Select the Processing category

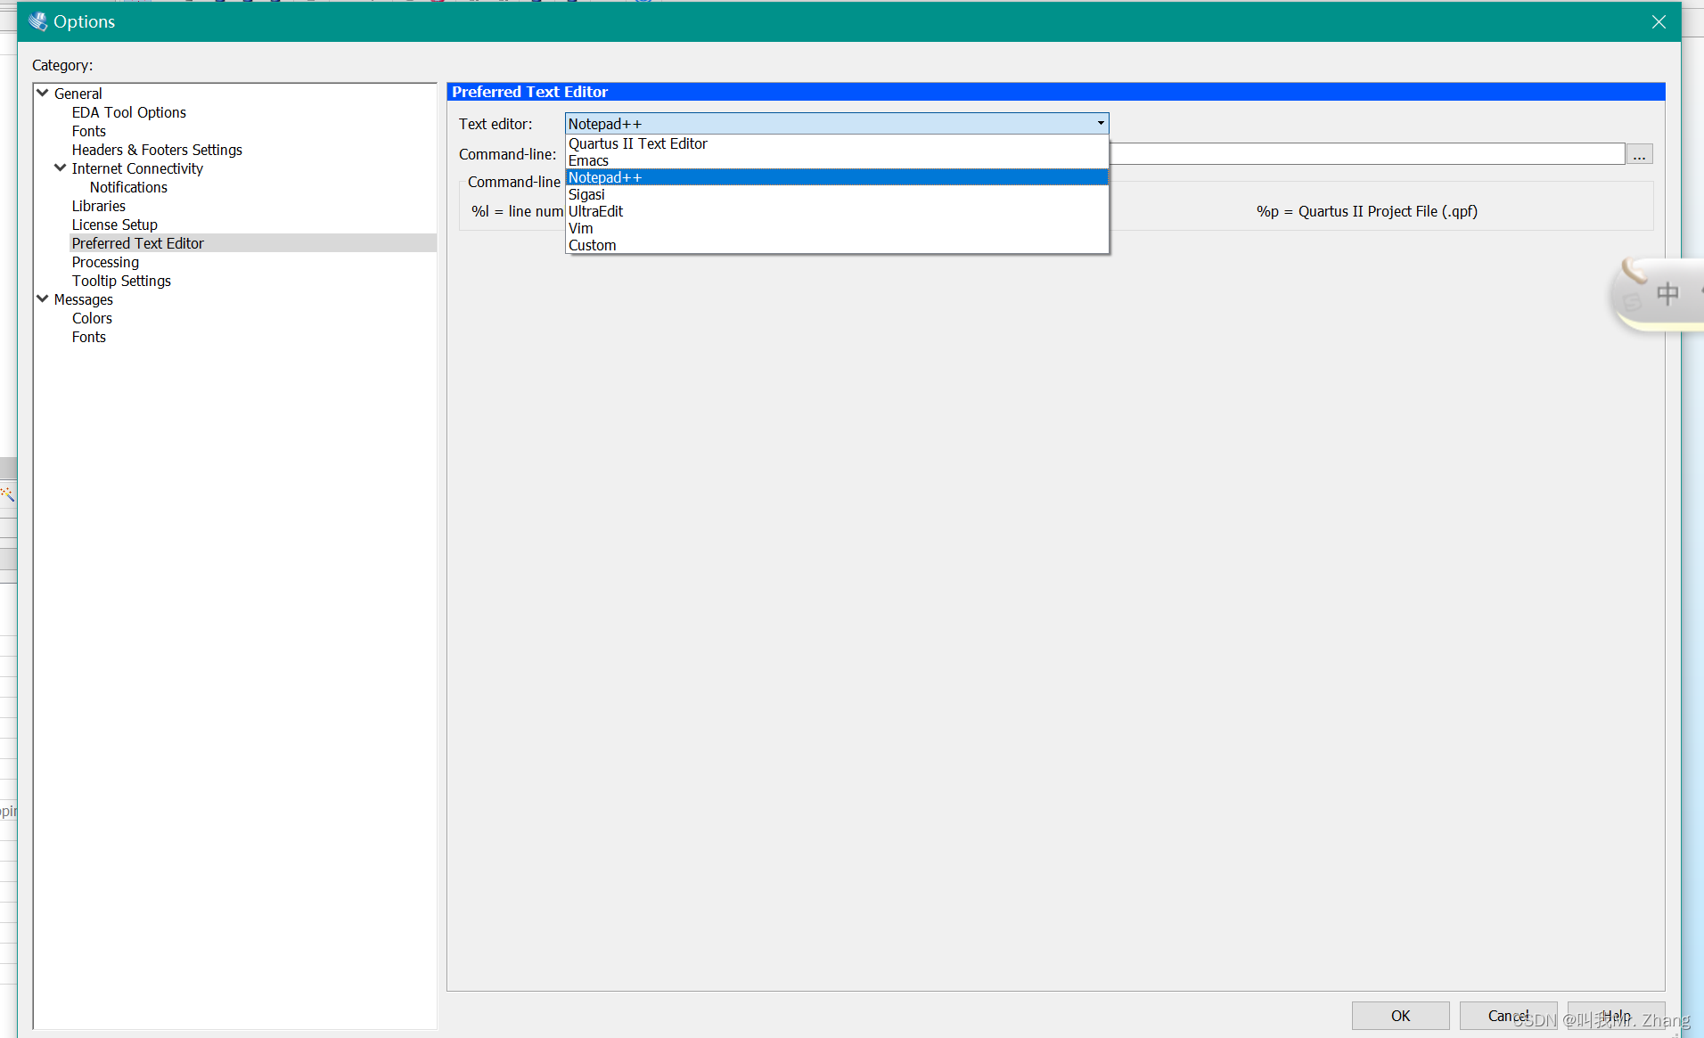[x=105, y=262]
